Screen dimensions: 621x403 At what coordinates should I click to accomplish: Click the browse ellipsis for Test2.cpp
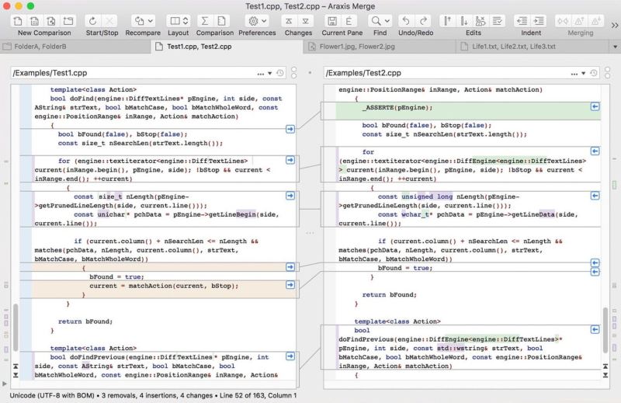pos(574,74)
